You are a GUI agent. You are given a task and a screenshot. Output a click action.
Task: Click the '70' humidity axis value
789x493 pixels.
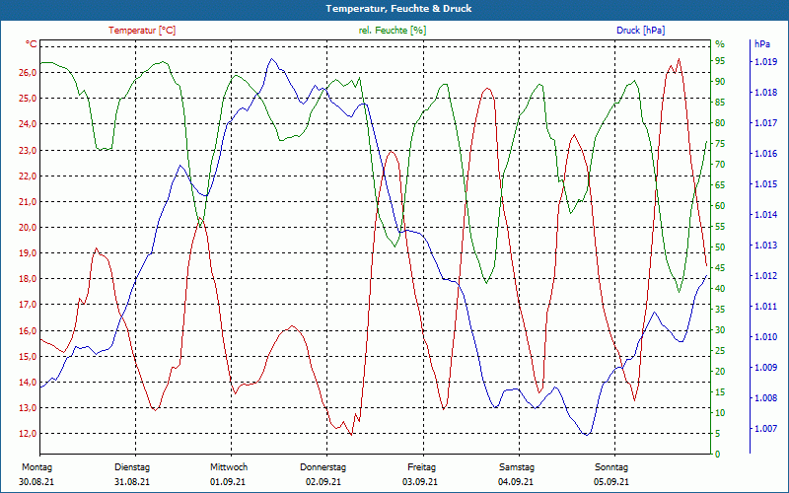point(720,164)
